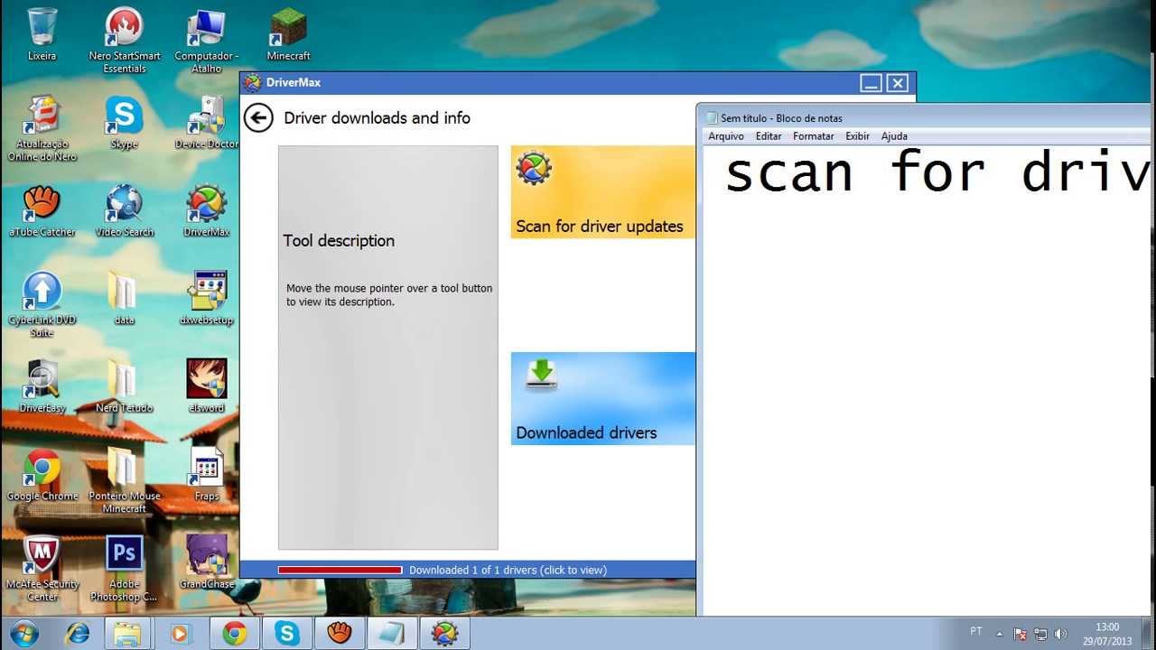Select the dxwebsetup desktop icon

coord(207,299)
